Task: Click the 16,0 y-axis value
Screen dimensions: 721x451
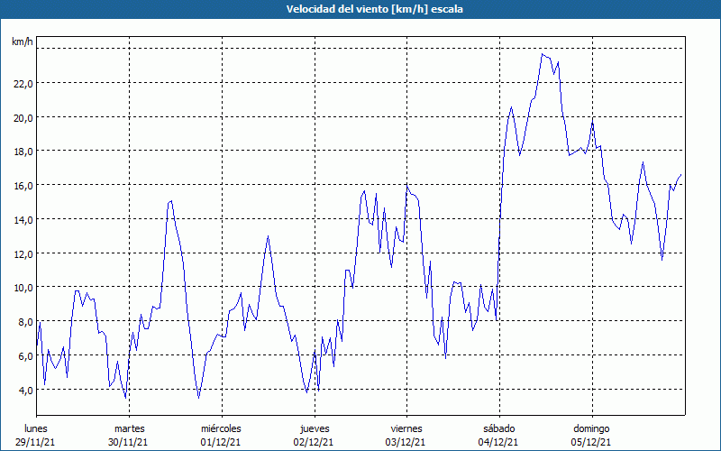Action: coord(23,186)
